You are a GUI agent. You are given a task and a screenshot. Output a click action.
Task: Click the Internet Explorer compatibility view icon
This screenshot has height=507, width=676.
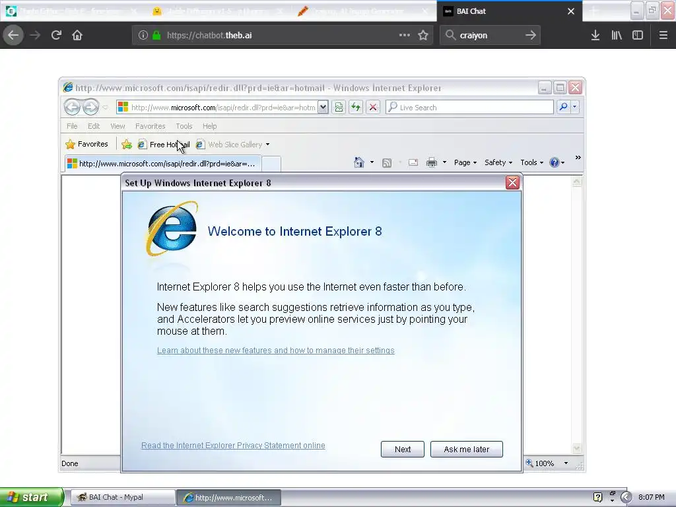point(339,108)
